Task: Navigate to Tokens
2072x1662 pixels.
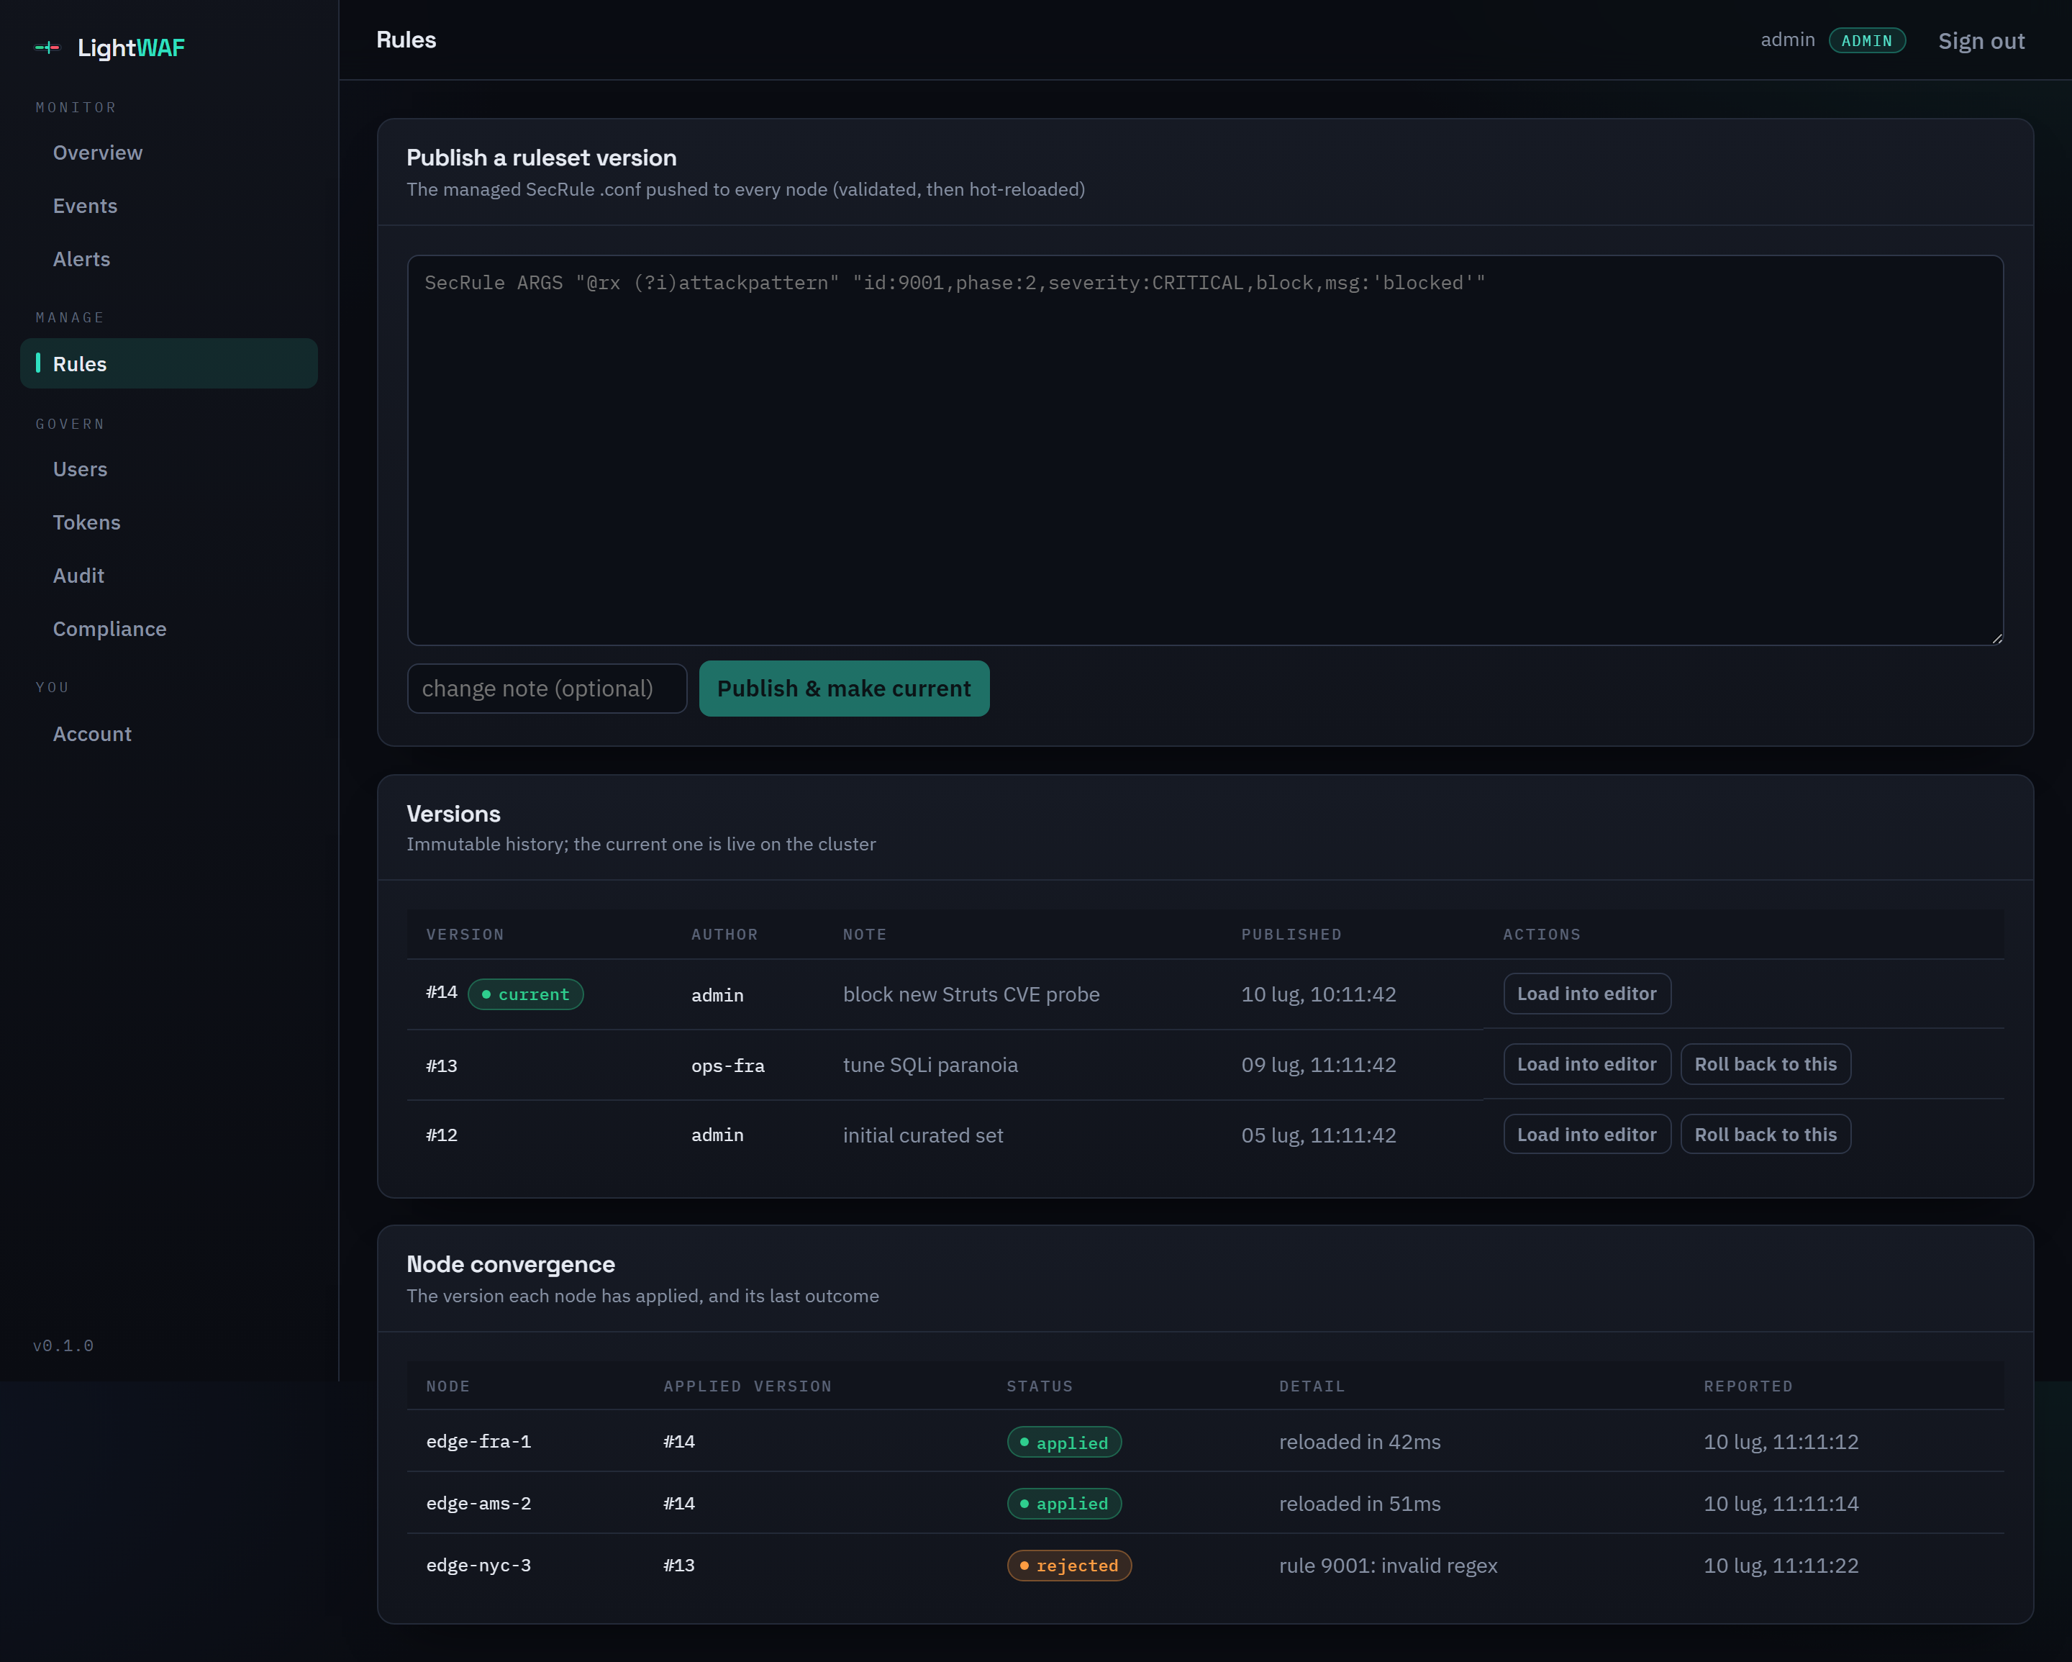Action: tap(86, 522)
